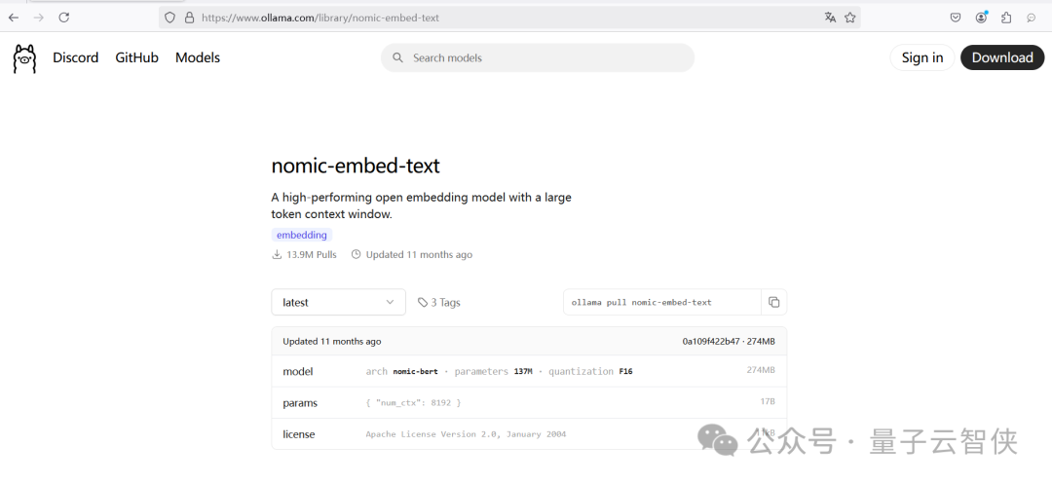Click the hash 0a109f422b47 · 274MB text
The image size is (1052, 484).
[729, 341]
